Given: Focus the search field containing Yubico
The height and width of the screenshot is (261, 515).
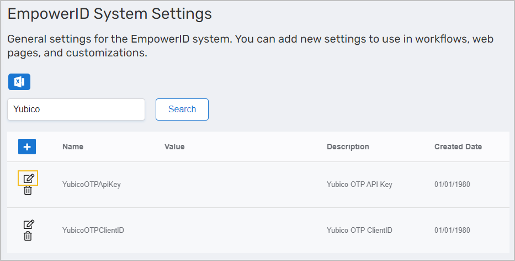Looking at the screenshot, I should [x=76, y=109].
